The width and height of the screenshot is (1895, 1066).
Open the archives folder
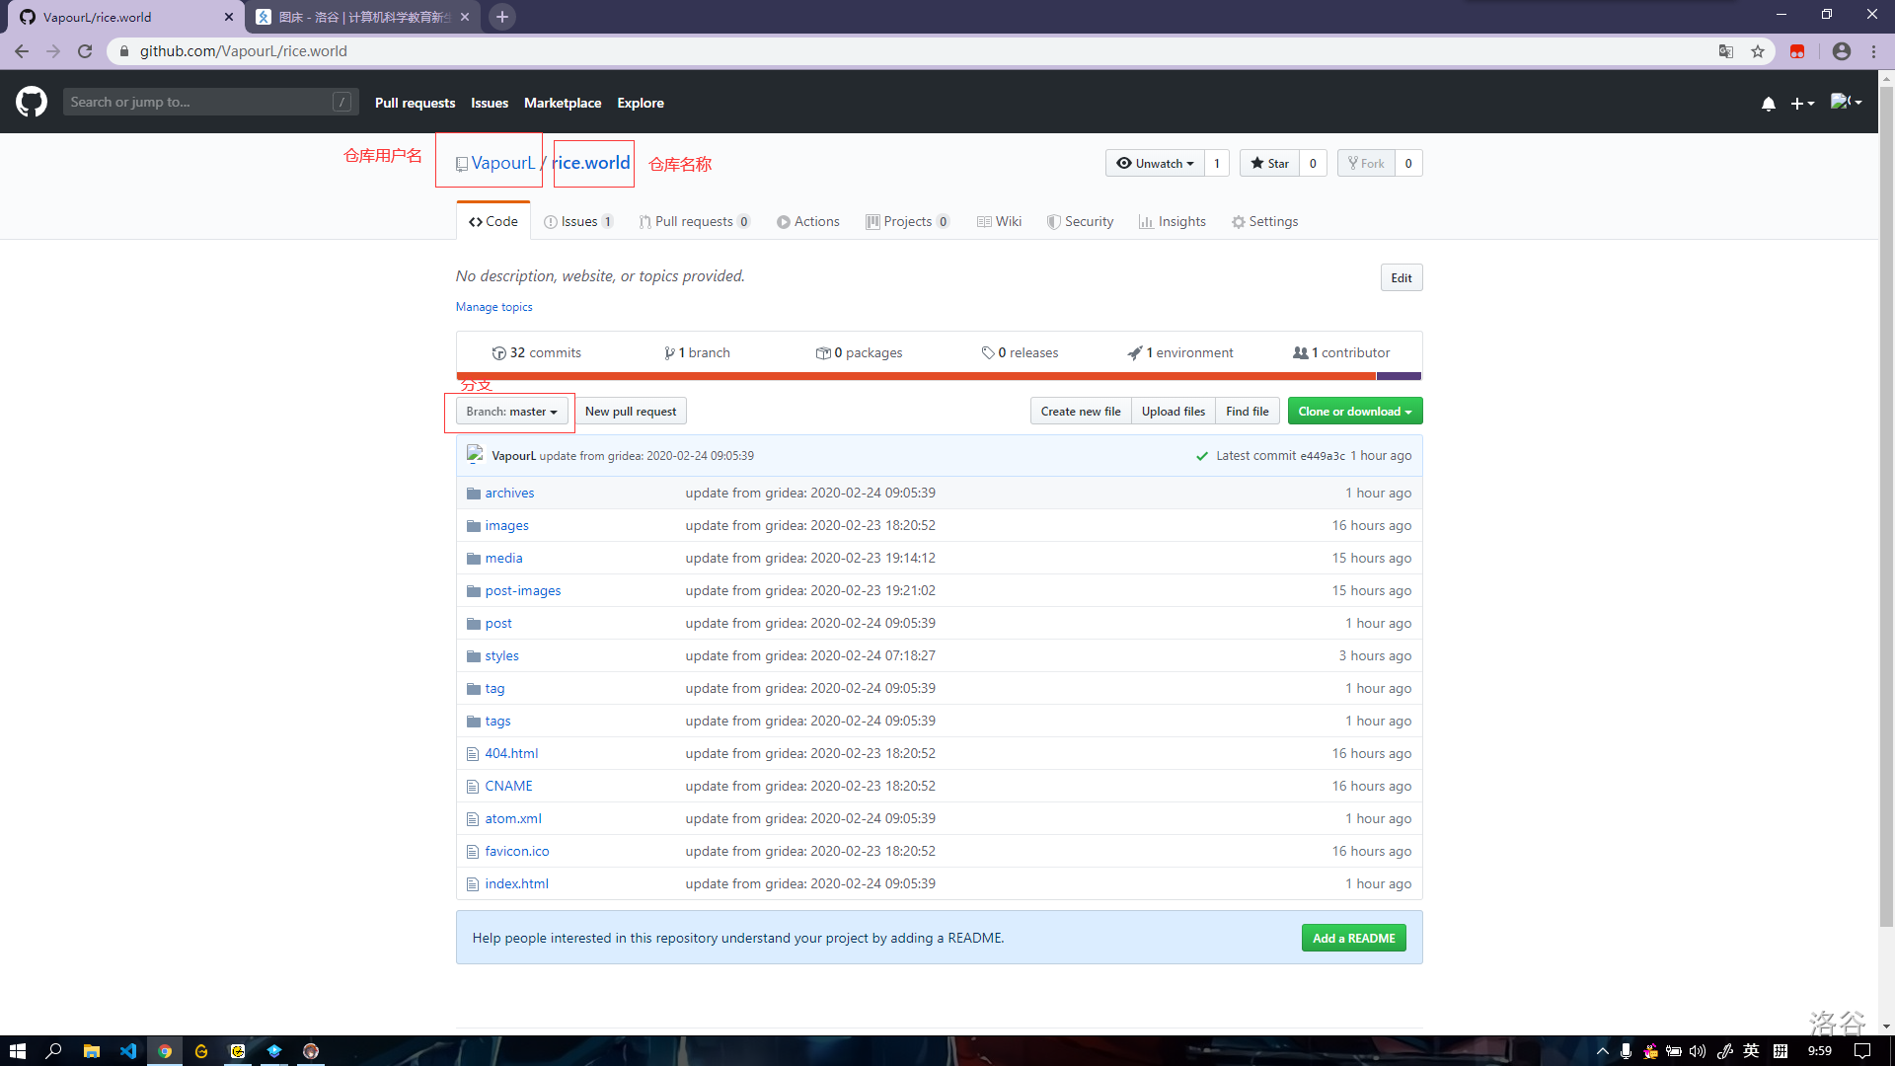(509, 493)
